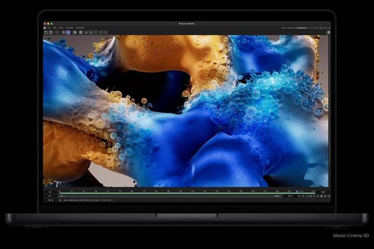Click the open-in-new-window arrow icon
The image size is (374, 249).
[x=323, y=28]
